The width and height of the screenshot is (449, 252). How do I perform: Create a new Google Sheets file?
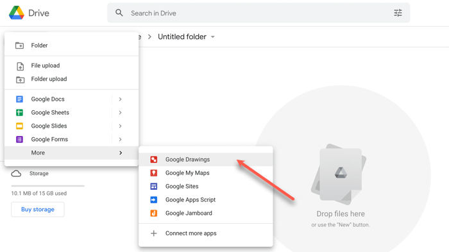click(x=72, y=113)
